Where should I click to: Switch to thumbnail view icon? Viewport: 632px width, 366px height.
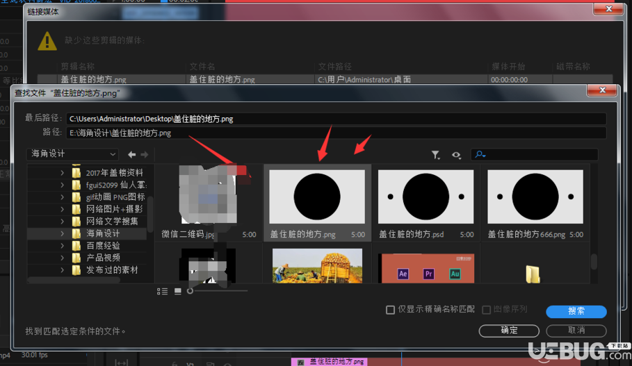[x=178, y=291]
